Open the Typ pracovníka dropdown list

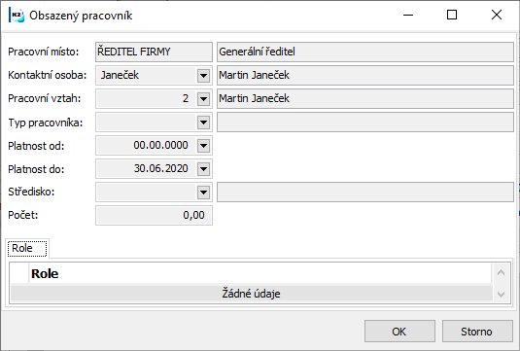point(203,123)
